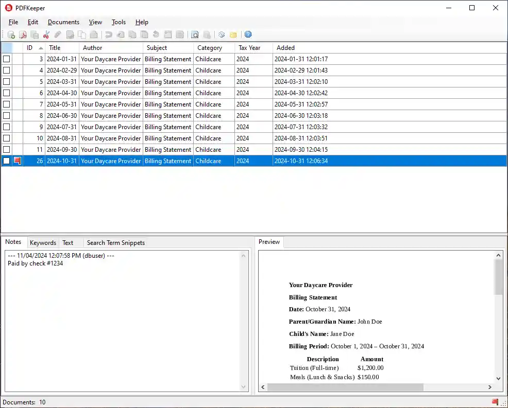Viewport: 508px width, 408px height.
Task: Click the Add PDF documents icon
Action: point(11,34)
